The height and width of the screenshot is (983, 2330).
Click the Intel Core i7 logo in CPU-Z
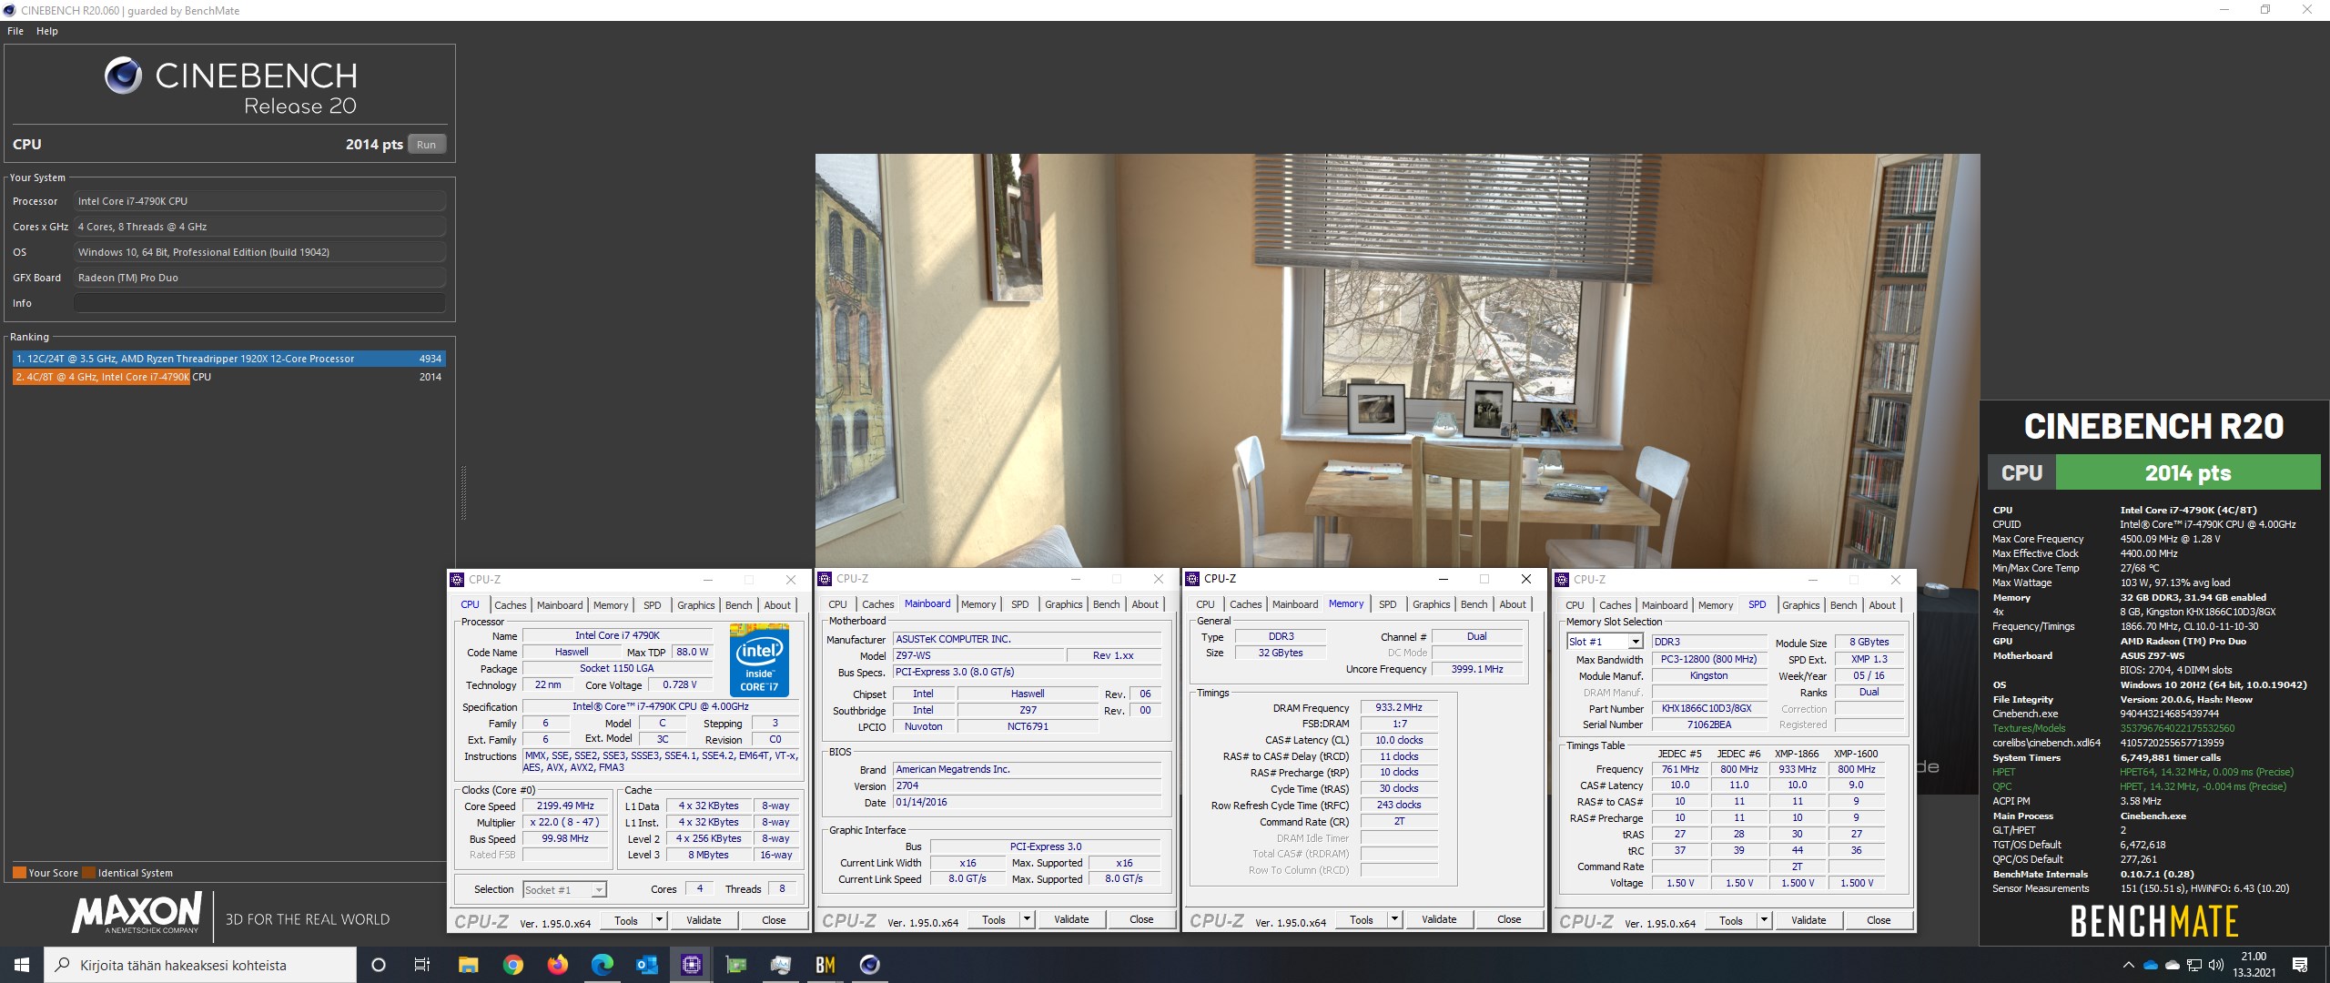point(759,660)
